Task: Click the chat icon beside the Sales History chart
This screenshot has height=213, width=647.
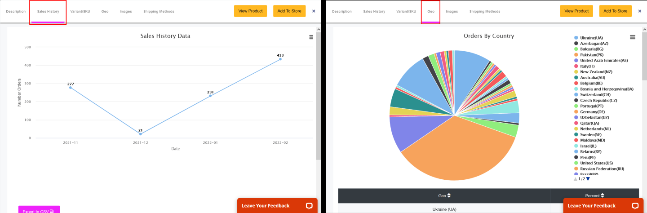Action: 309,206
